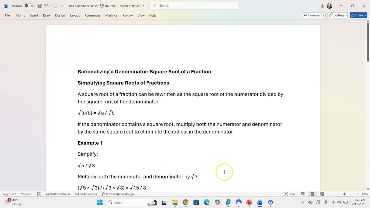This screenshot has width=370, height=208.
Task: Open Google Chrome from taskbar
Action: 186,202
